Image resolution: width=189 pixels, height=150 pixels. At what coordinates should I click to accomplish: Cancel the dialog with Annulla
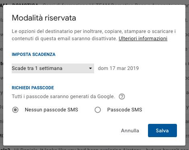pos(130,131)
